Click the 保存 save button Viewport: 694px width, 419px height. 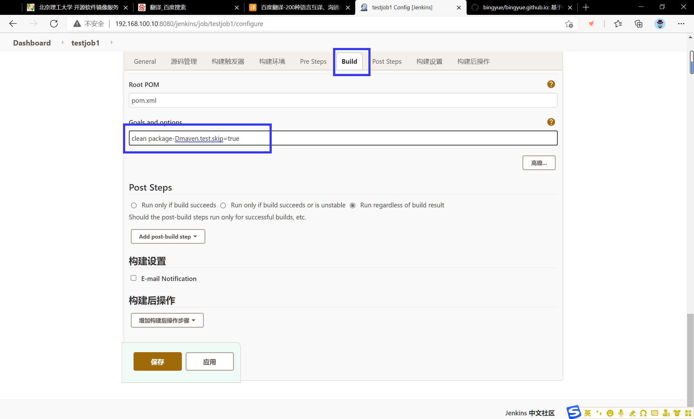pos(157,361)
